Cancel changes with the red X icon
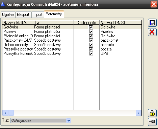This screenshot has height=129, width=158. [152, 32]
